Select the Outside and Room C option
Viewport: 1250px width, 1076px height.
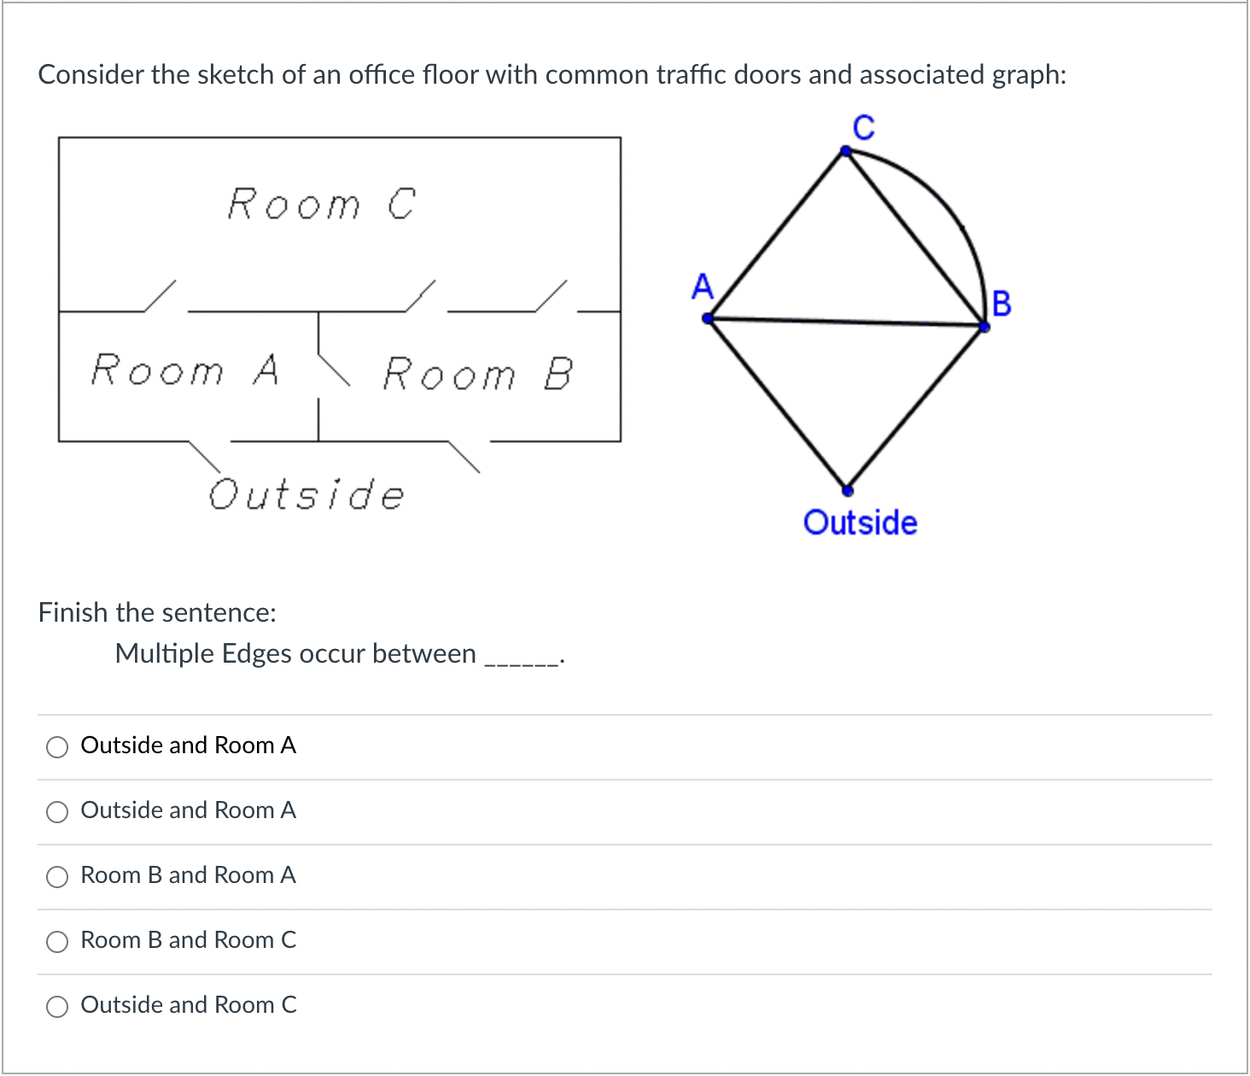(x=56, y=1006)
